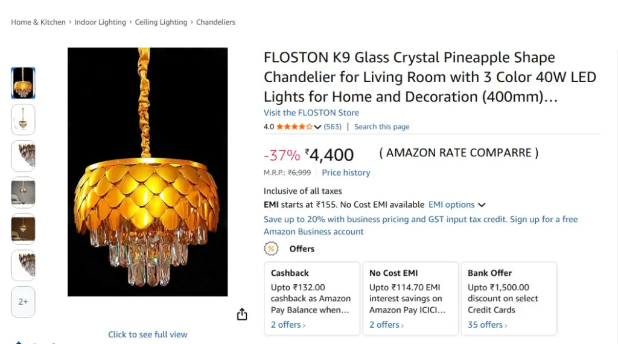Select the first chandelier thumbnail
The height and width of the screenshot is (344, 618).
24,83
